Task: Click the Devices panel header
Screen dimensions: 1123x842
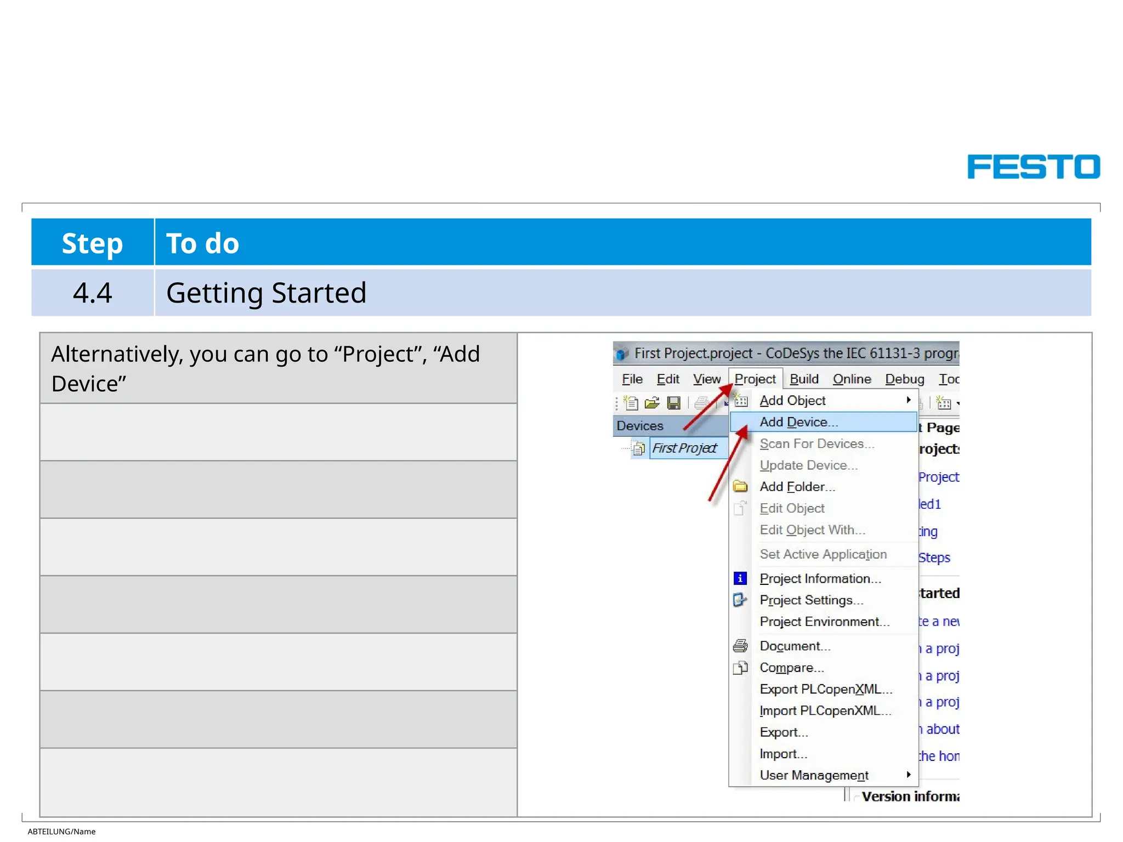Action: (x=671, y=425)
